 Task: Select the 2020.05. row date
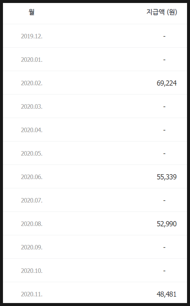(32, 153)
